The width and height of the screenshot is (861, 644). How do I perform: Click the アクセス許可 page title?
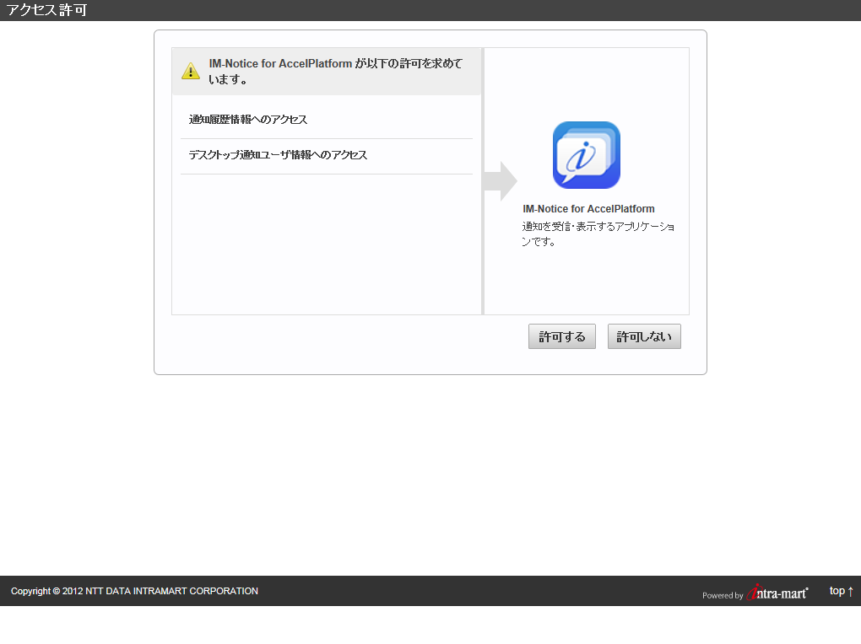46,10
